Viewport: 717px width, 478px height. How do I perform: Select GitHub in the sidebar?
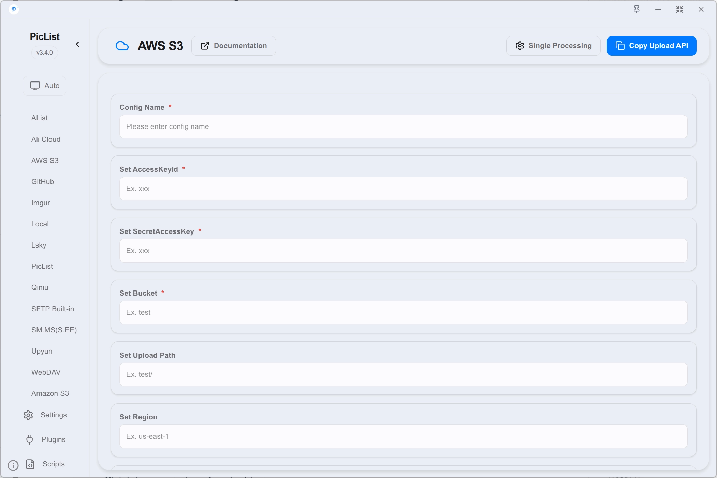tap(43, 182)
